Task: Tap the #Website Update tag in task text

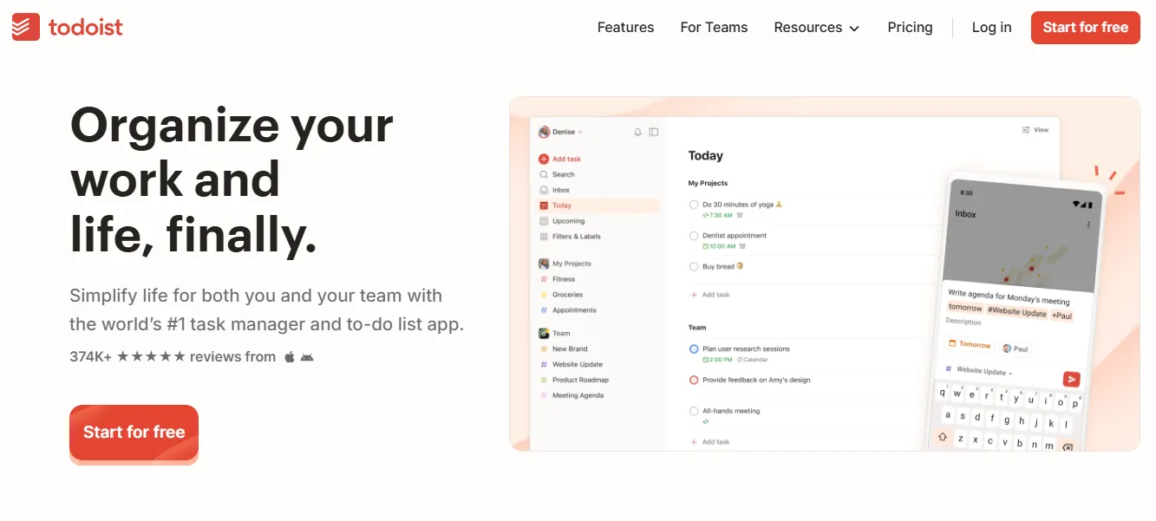Action: pyautogui.click(x=1016, y=312)
